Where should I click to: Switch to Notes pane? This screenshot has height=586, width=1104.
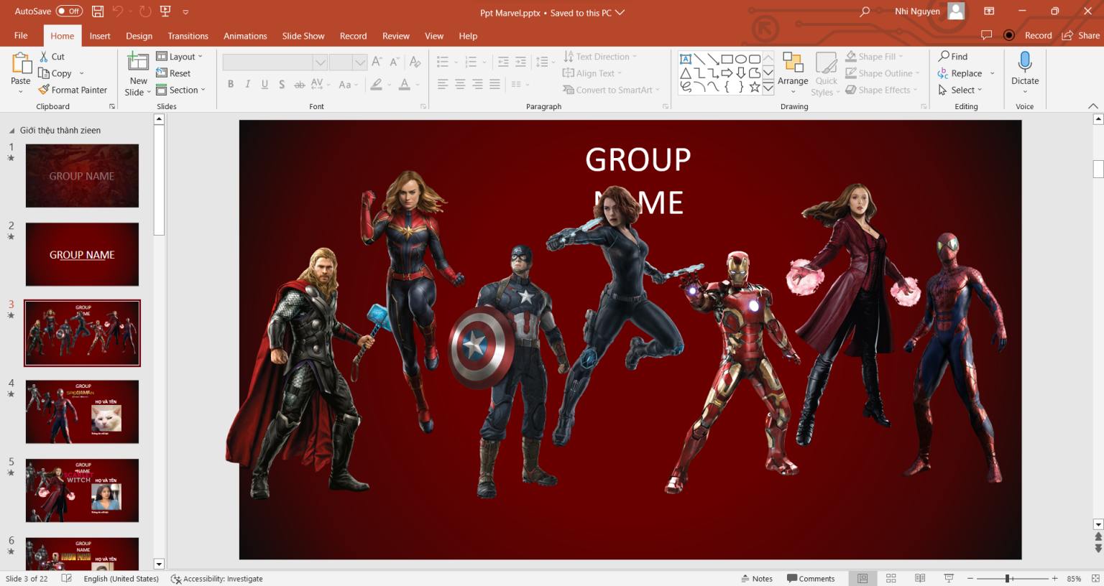pos(757,578)
